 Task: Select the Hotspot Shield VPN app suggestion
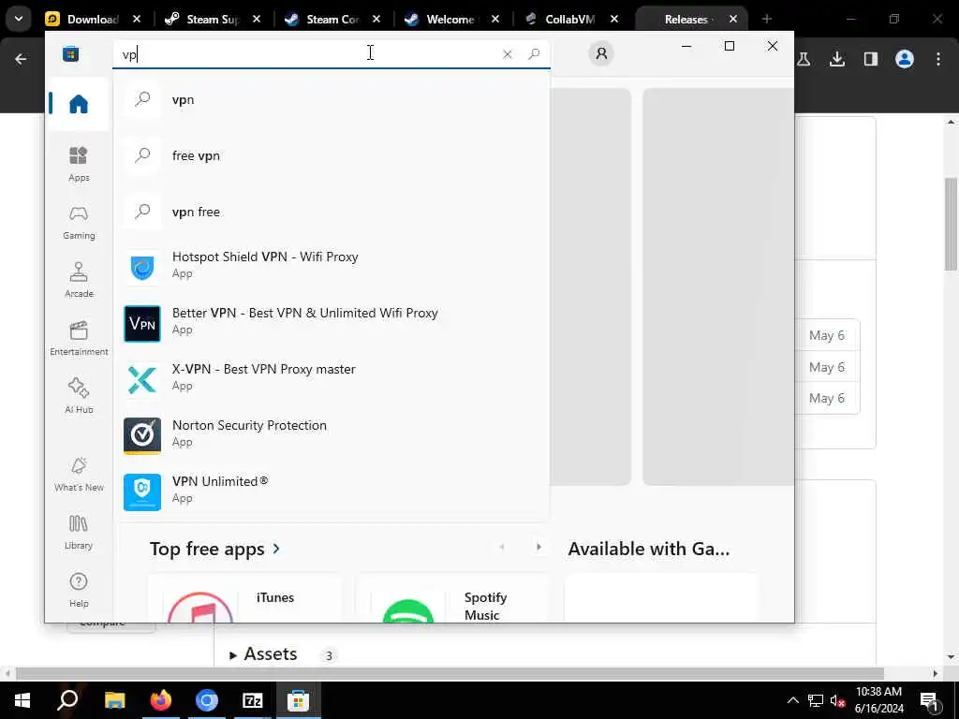coord(332,265)
